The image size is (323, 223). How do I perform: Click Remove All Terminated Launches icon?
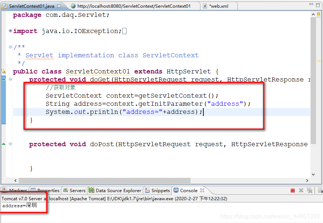[x=309, y=190]
